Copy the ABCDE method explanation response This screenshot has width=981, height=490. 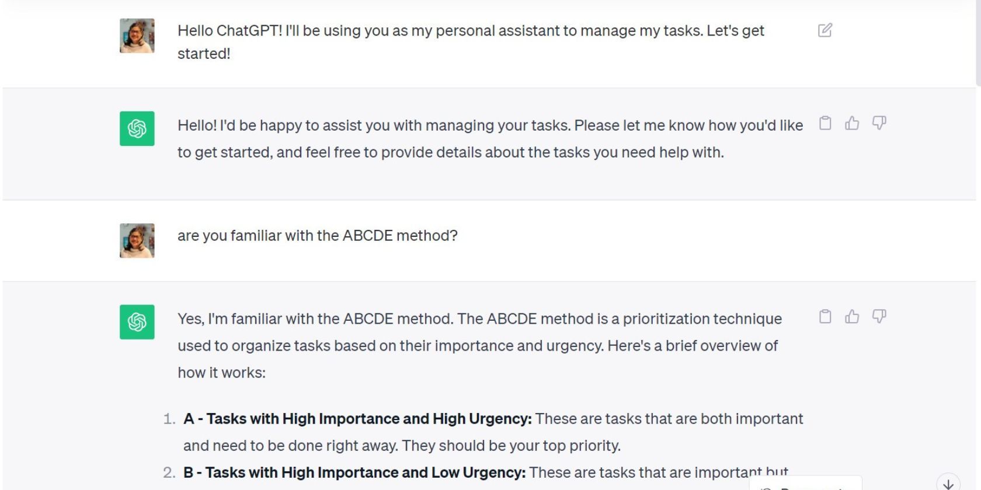coord(825,316)
